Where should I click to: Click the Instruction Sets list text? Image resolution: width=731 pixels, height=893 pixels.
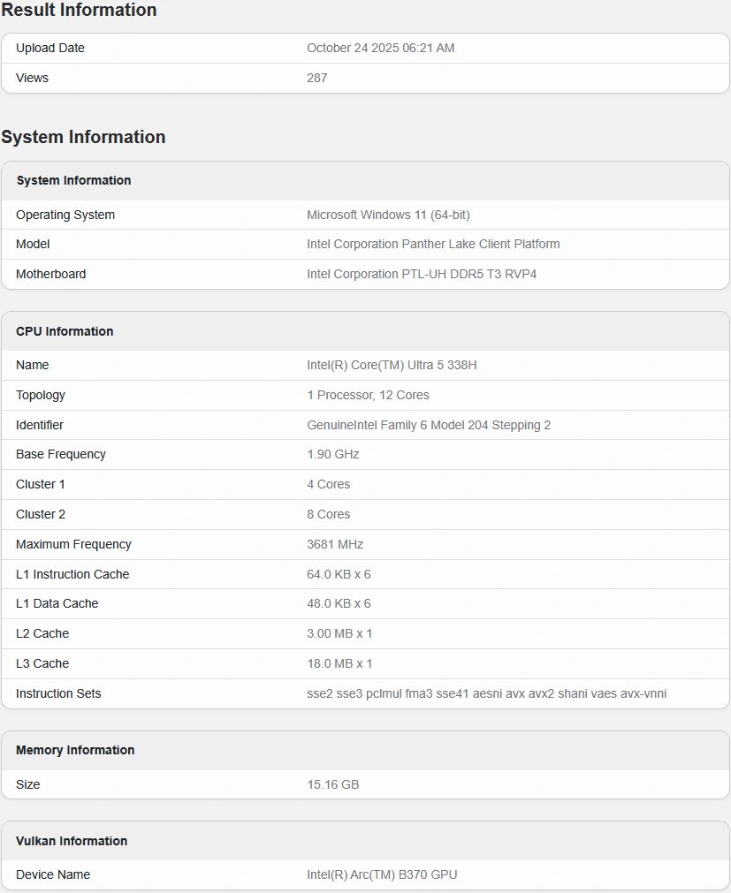coord(486,693)
